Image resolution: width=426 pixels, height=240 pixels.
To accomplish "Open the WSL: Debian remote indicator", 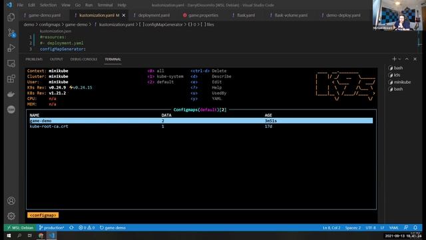I will [x=20, y=228].
